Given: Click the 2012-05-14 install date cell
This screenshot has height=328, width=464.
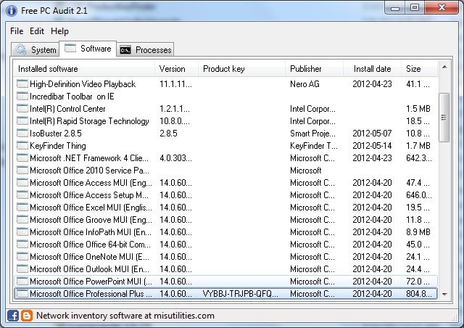Looking at the screenshot, I should tap(372, 146).
